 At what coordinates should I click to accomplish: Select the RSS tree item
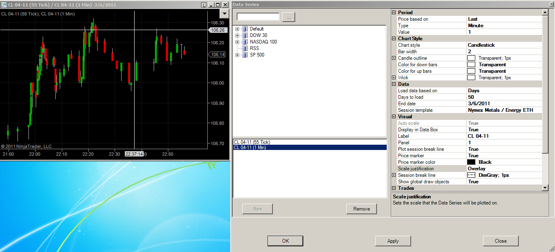click(x=255, y=48)
